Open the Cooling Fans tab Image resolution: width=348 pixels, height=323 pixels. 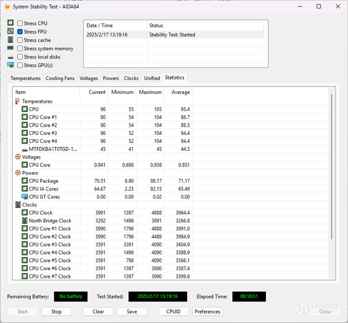(60, 78)
